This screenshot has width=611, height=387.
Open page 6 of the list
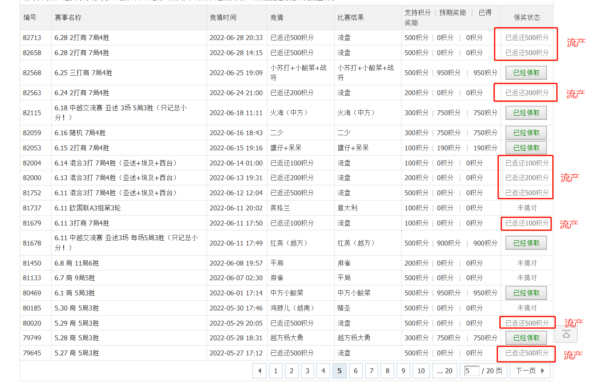pos(356,371)
